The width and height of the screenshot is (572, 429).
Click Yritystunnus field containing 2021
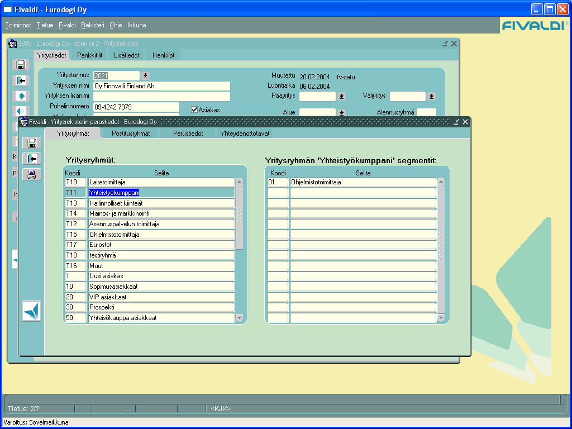pyautogui.click(x=116, y=76)
